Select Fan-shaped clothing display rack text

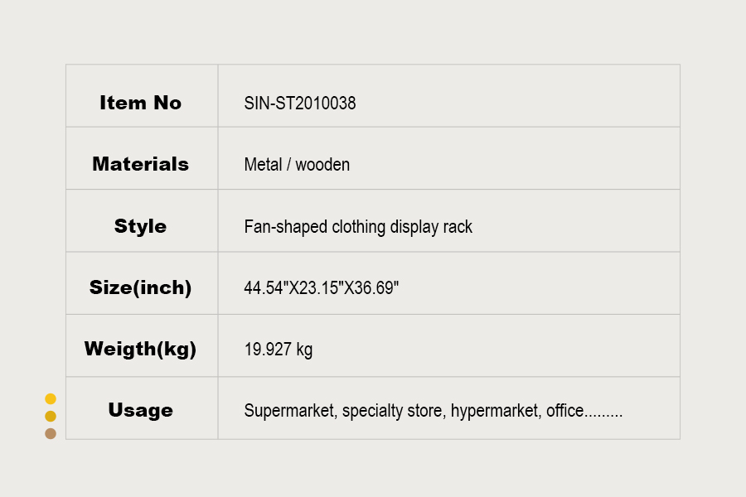tap(358, 227)
